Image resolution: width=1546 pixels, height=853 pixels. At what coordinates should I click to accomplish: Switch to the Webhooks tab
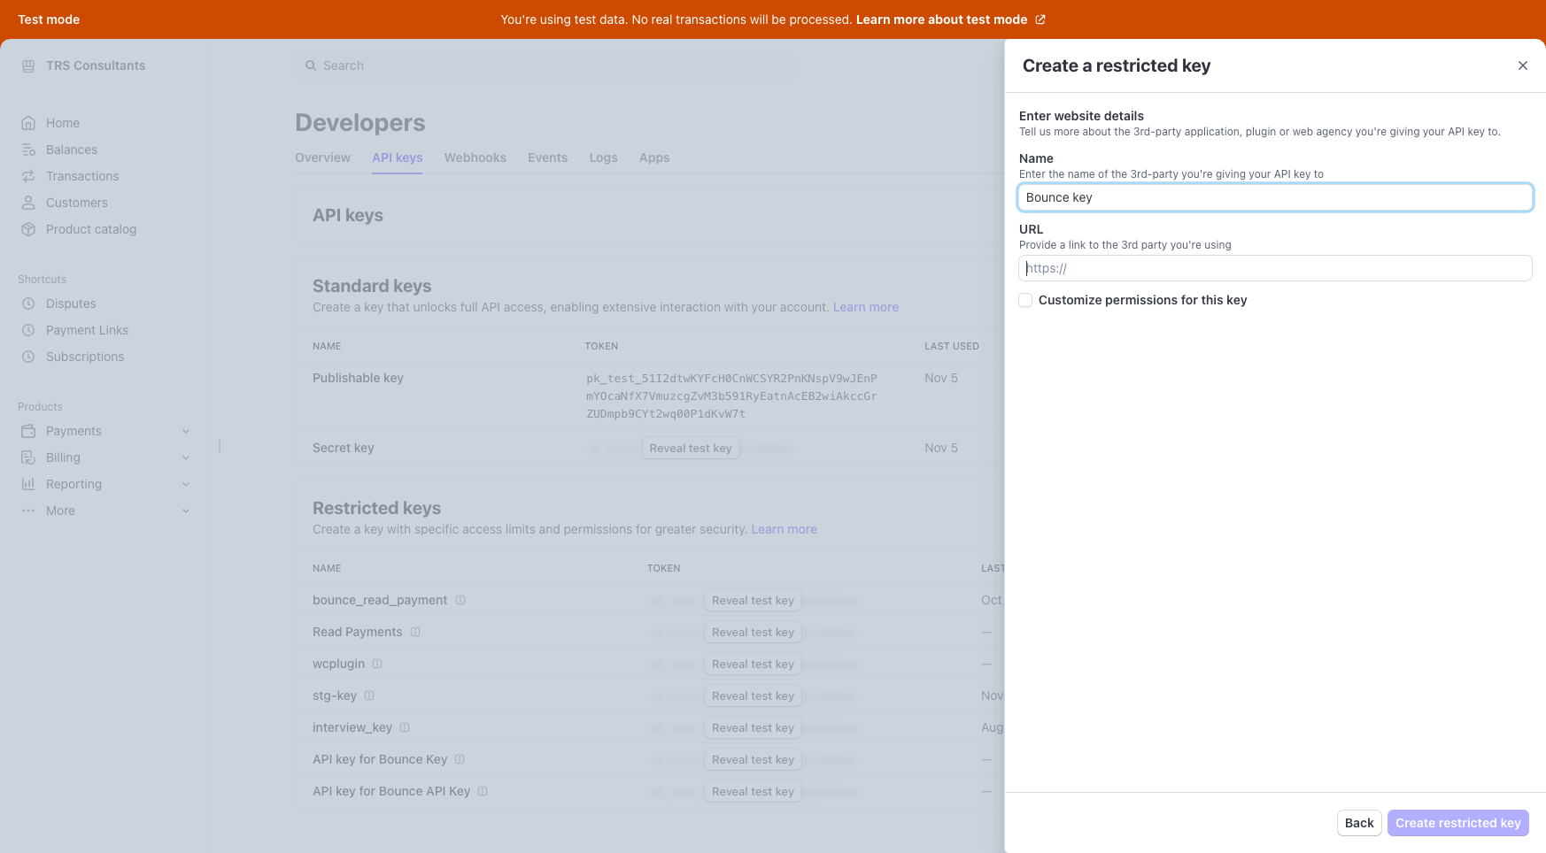[475, 158]
